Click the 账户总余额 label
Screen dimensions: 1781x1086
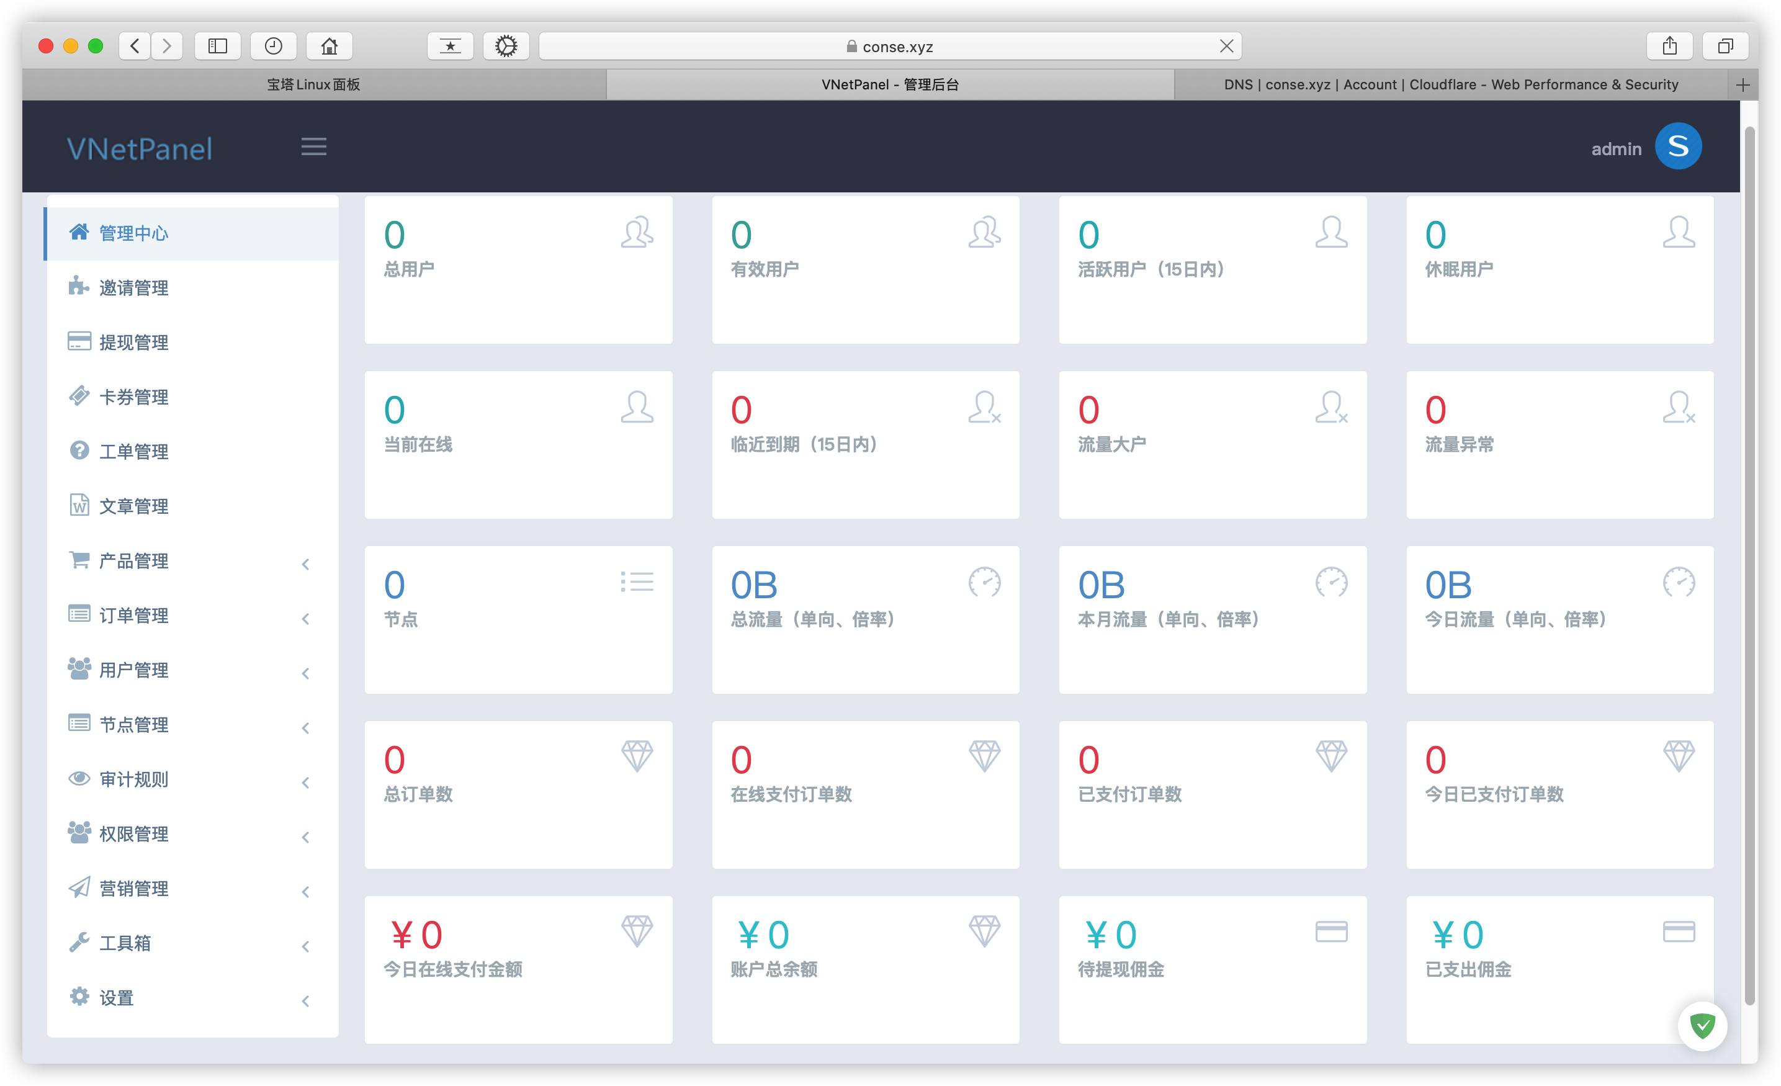click(x=773, y=969)
